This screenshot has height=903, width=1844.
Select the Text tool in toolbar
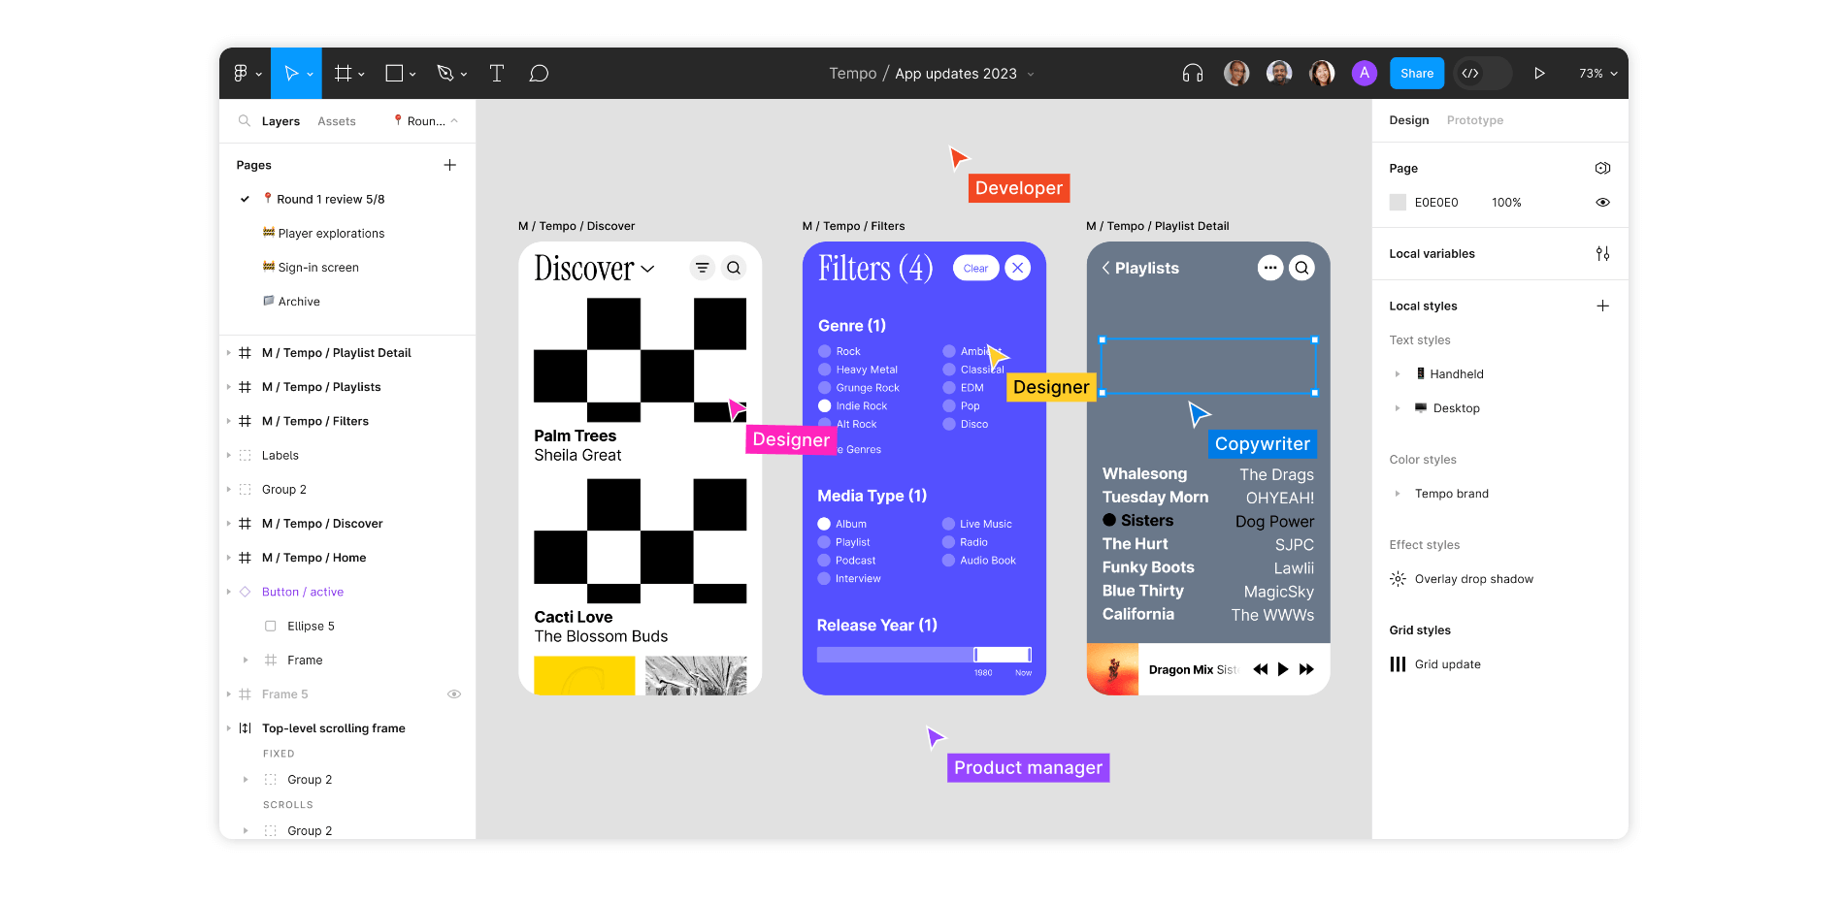tap(496, 74)
